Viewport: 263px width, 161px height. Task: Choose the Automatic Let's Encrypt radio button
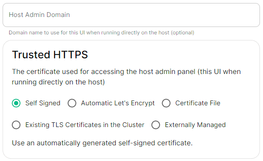coord(72,103)
